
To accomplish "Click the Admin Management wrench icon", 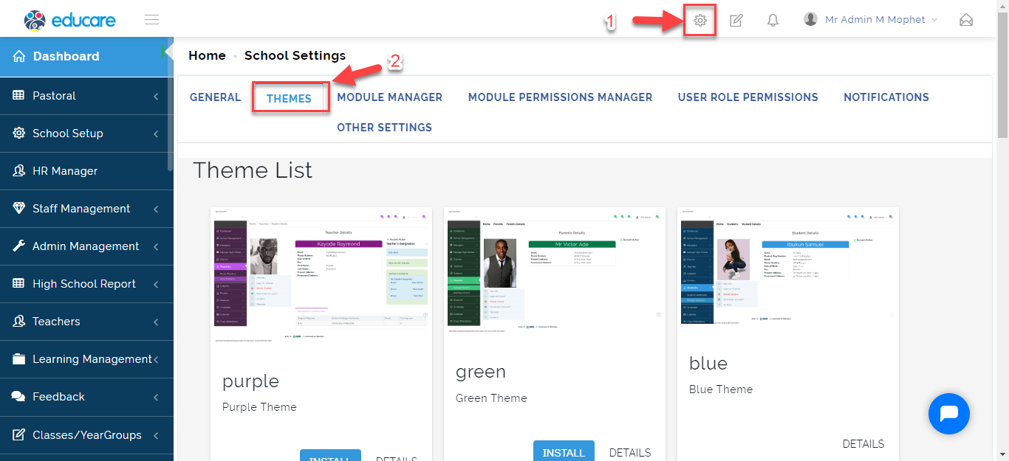I will coord(19,246).
